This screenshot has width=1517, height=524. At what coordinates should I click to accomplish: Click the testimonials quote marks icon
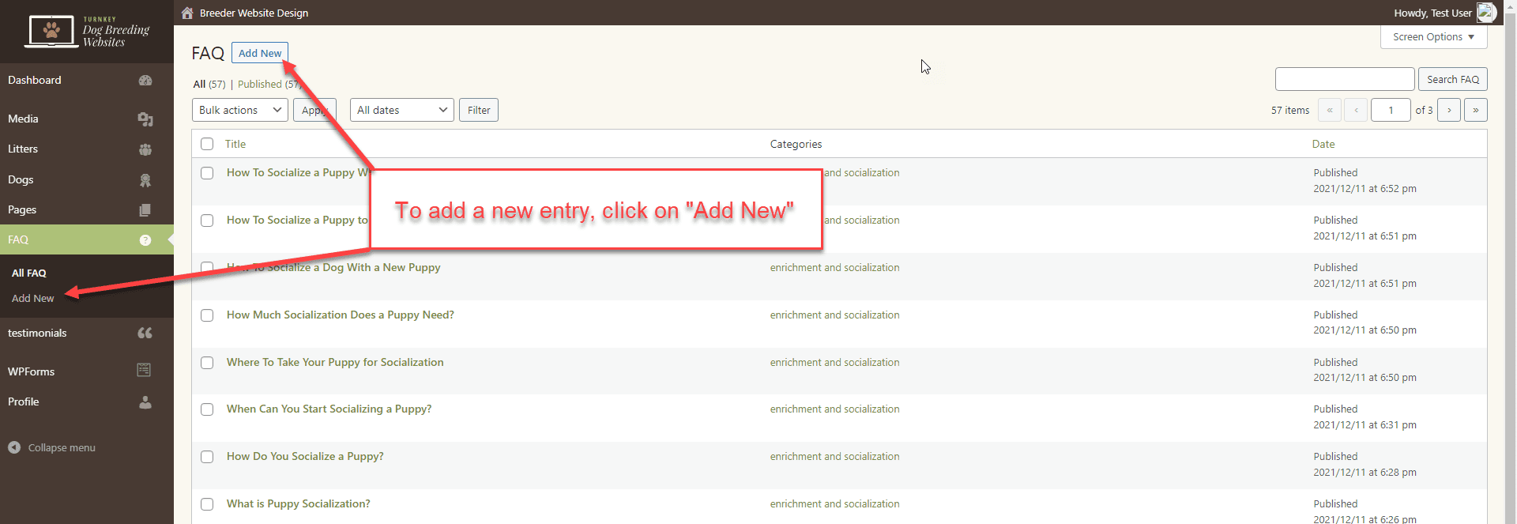[145, 334]
